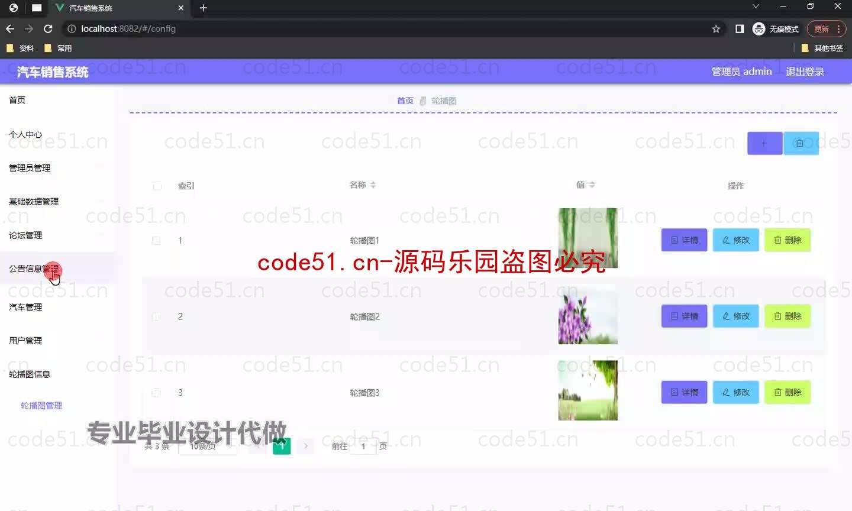Click 退出登录 to log out

805,72
